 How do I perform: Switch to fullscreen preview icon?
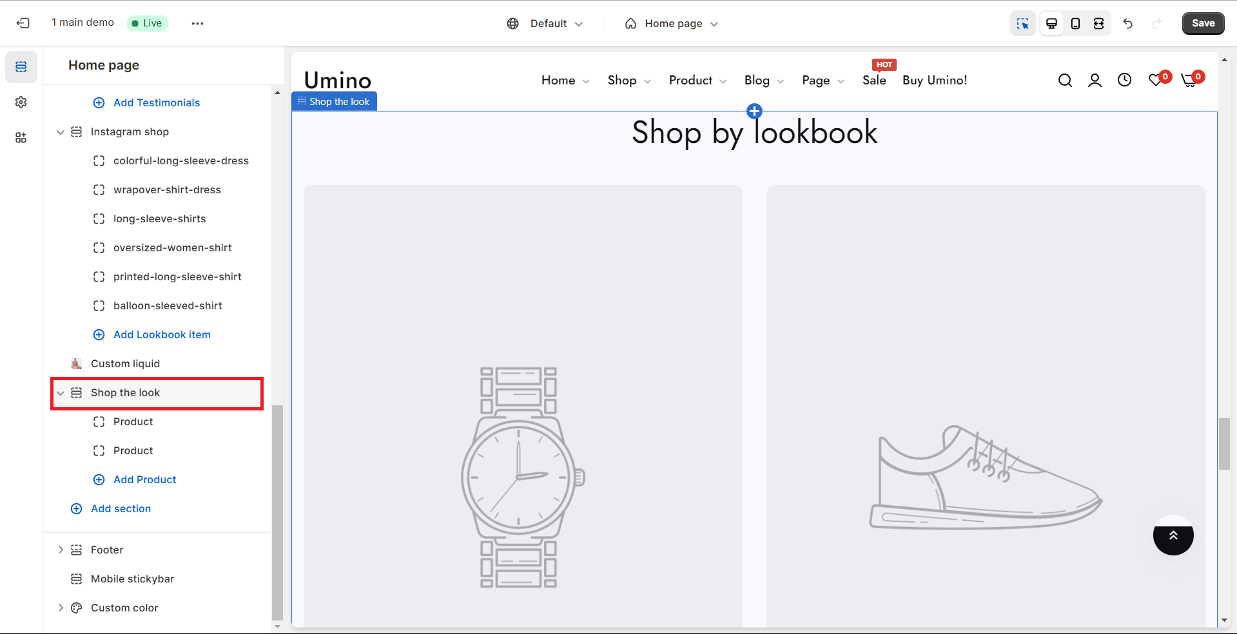1098,23
